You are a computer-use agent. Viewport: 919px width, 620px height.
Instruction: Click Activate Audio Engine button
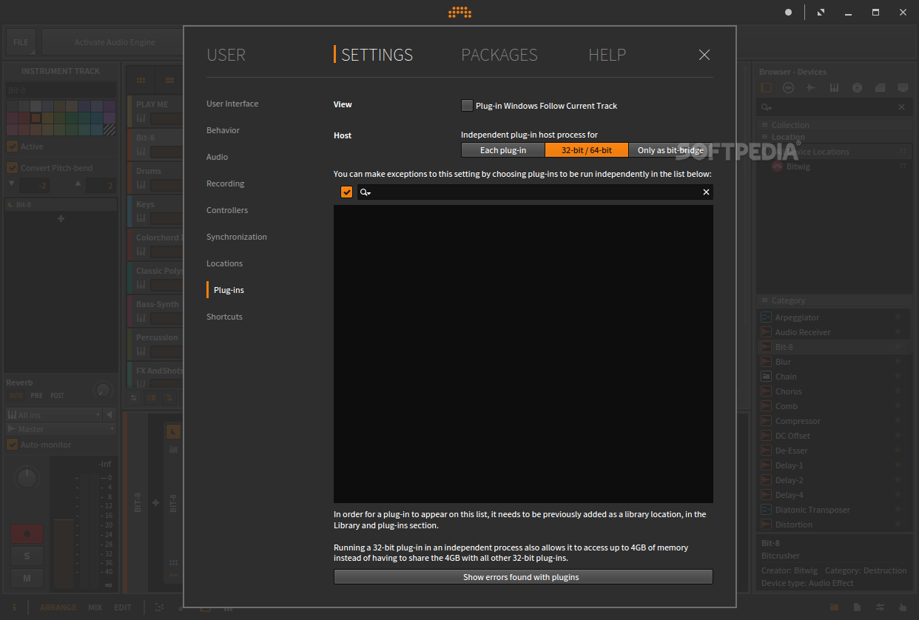coord(115,42)
